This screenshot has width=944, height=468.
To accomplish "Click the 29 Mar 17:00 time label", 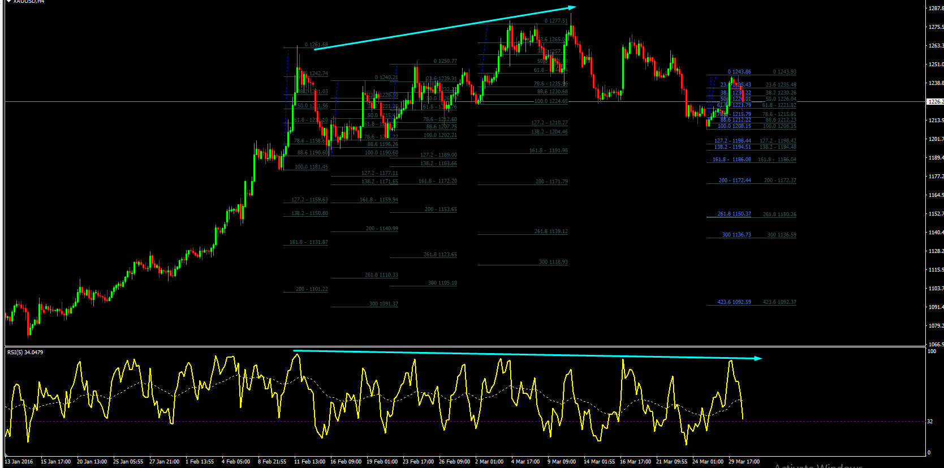I will (744, 462).
